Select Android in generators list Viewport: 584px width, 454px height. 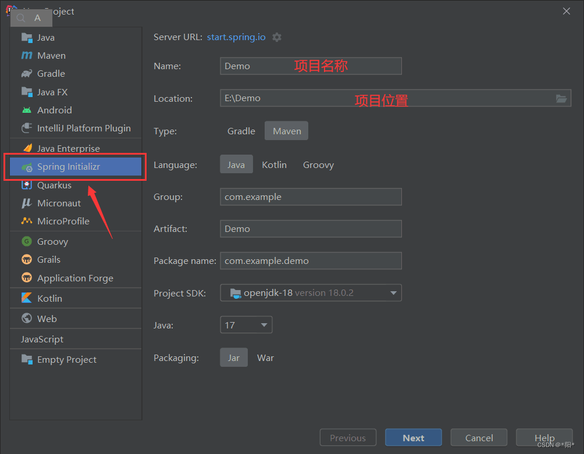coord(76,110)
